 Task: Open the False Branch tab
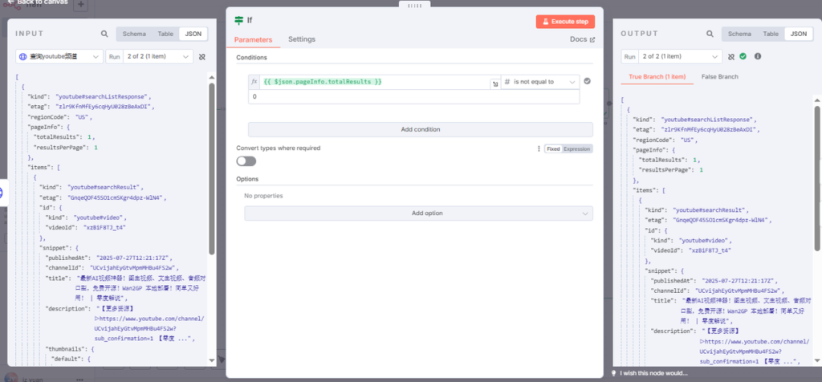[720, 76]
